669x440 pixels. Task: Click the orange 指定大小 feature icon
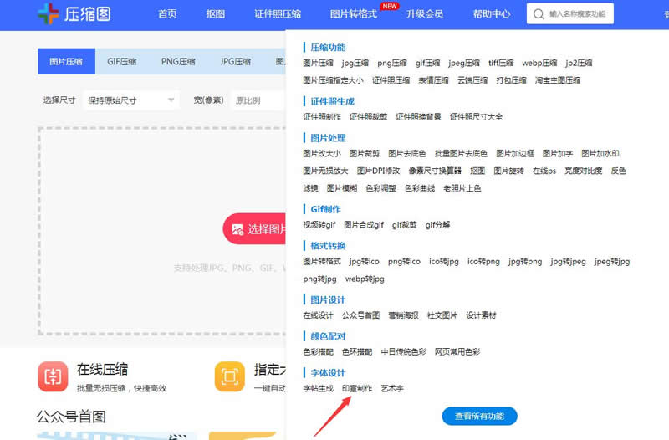[x=230, y=376]
